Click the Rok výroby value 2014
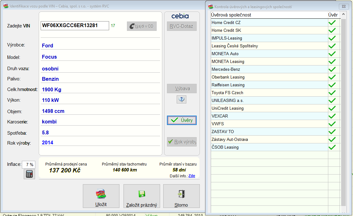353x216 pixels. (48, 142)
